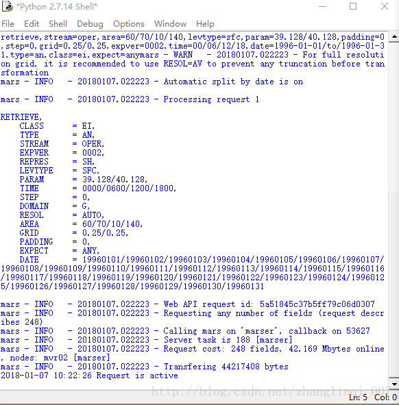Click the 'STREAM = OPER,' line
The height and width of the screenshot is (405, 399).
coord(62,144)
